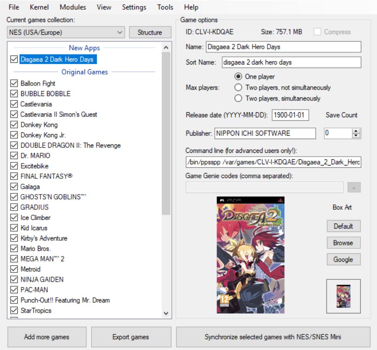Open the View menu
Viewport: 377px width, 350px height.
click(104, 7)
